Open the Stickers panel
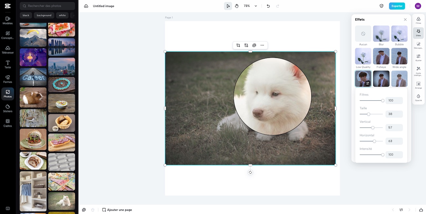 click(8, 108)
